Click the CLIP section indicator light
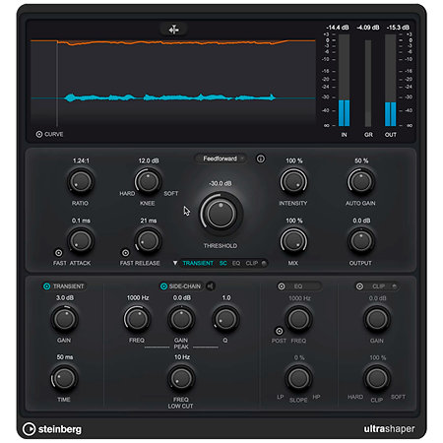Image resolution: width=443 pixels, height=443 pixels. (x=395, y=286)
